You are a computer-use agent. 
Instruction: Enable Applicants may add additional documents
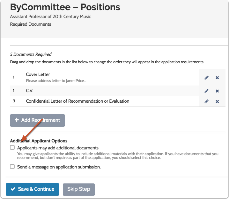coord(12,148)
